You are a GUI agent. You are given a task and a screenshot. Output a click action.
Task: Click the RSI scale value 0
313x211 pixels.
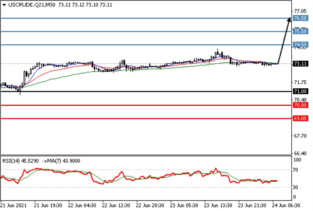(294, 197)
